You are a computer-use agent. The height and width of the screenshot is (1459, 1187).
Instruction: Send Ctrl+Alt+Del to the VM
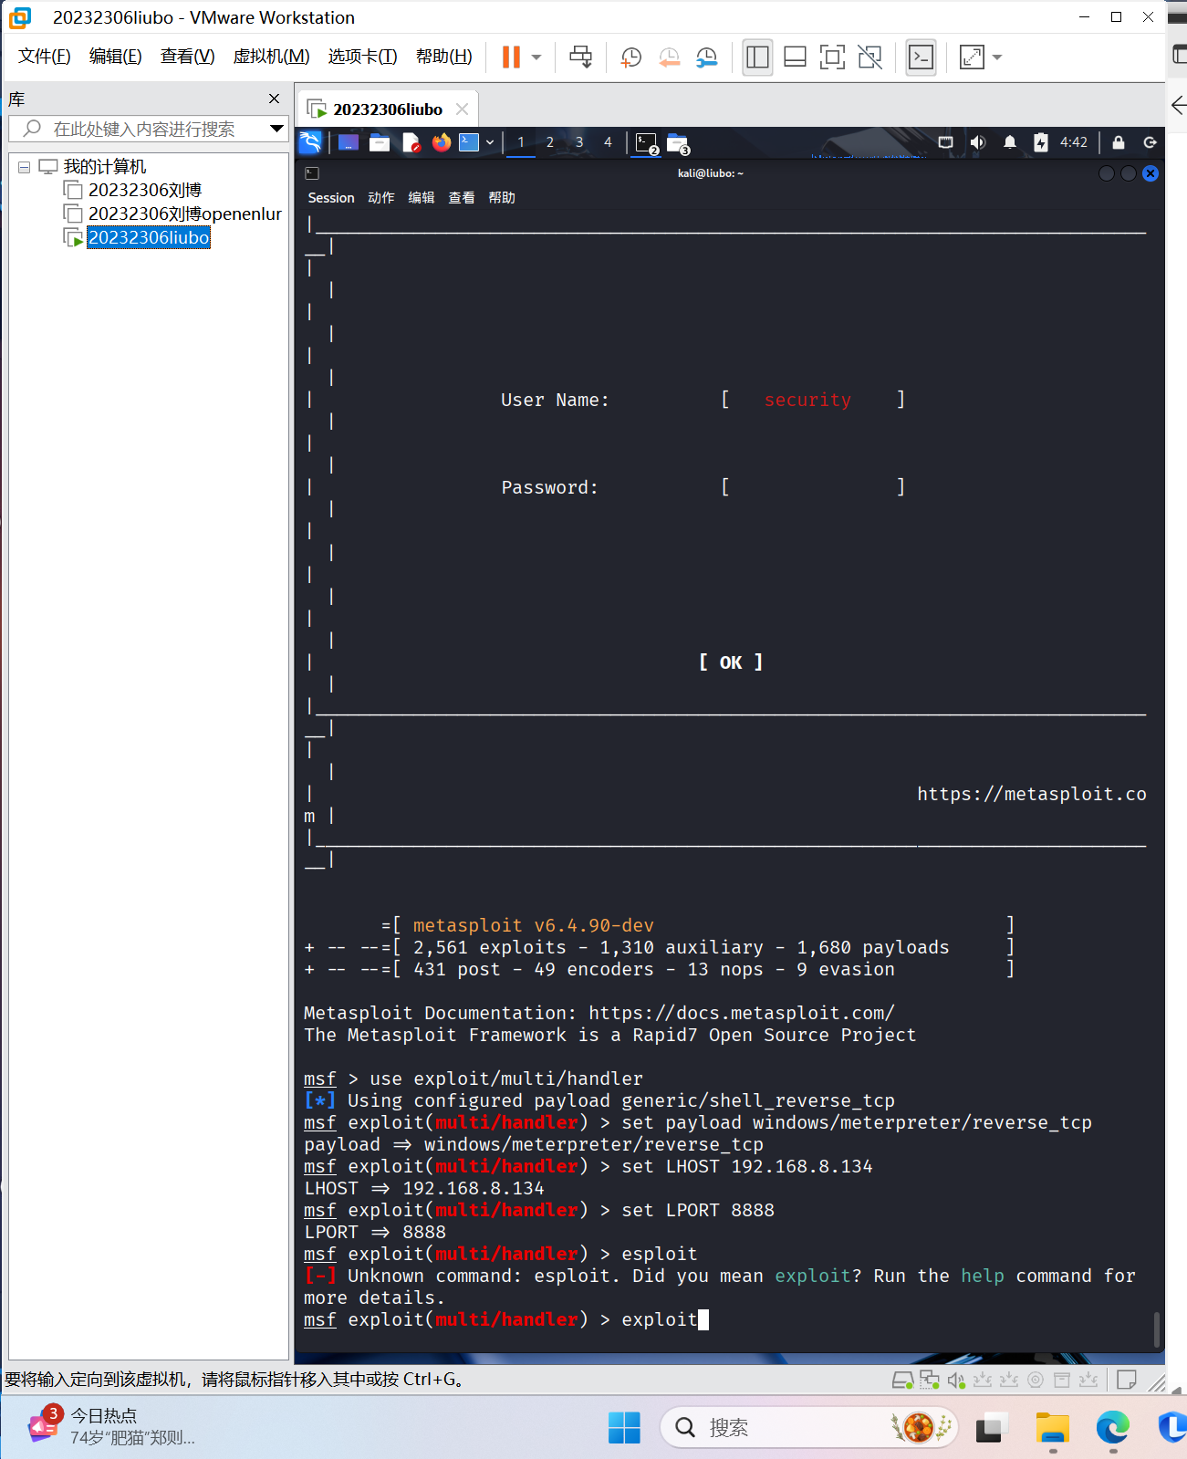point(580,57)
